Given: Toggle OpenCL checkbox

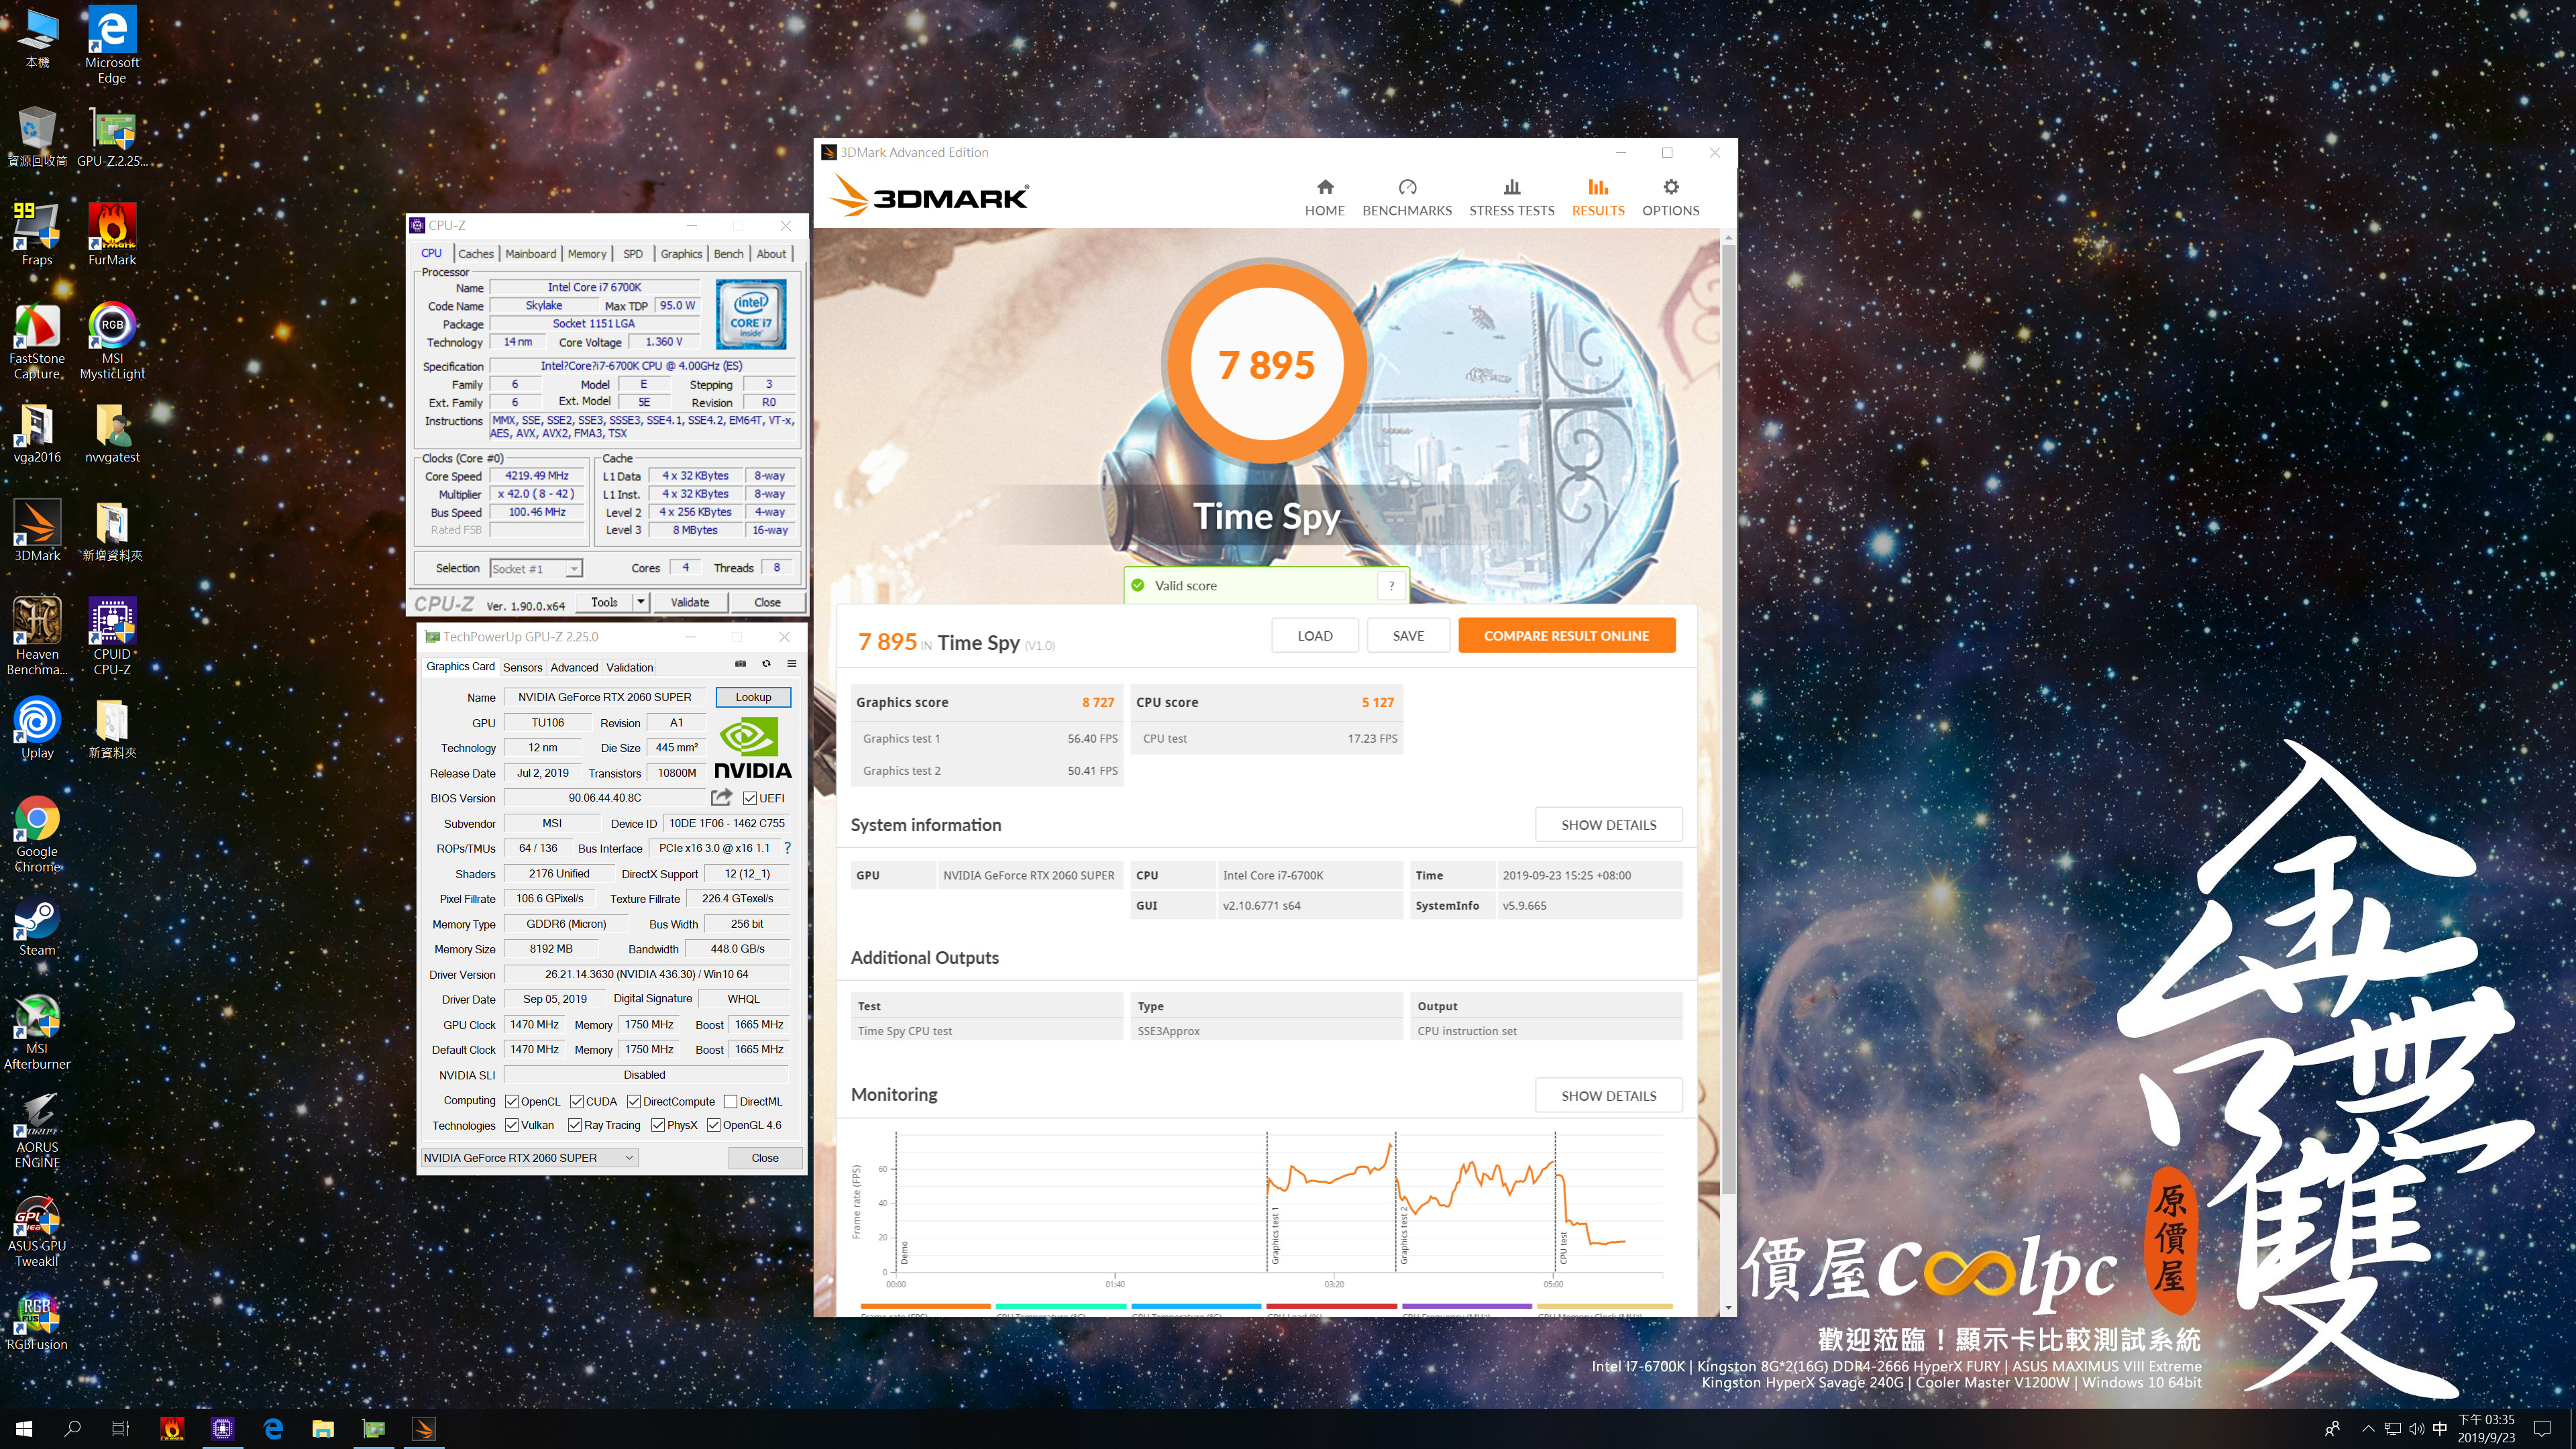Looking at the screenshot, I should (x=512, y=1101).
